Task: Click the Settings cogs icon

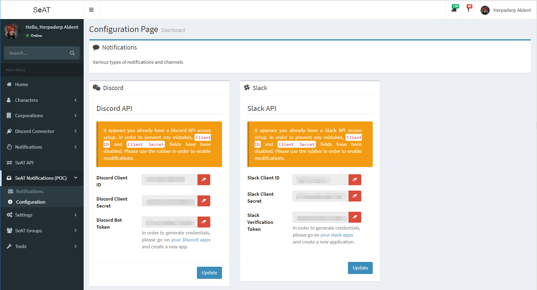Action: coord(9,215)
